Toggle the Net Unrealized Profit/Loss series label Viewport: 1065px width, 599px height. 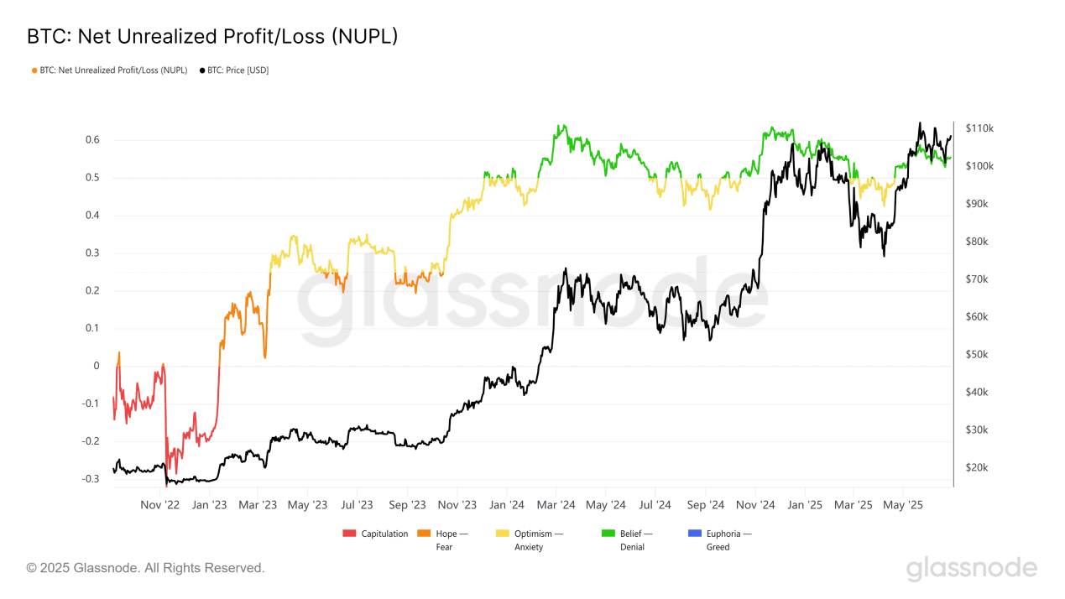[113, 70]
